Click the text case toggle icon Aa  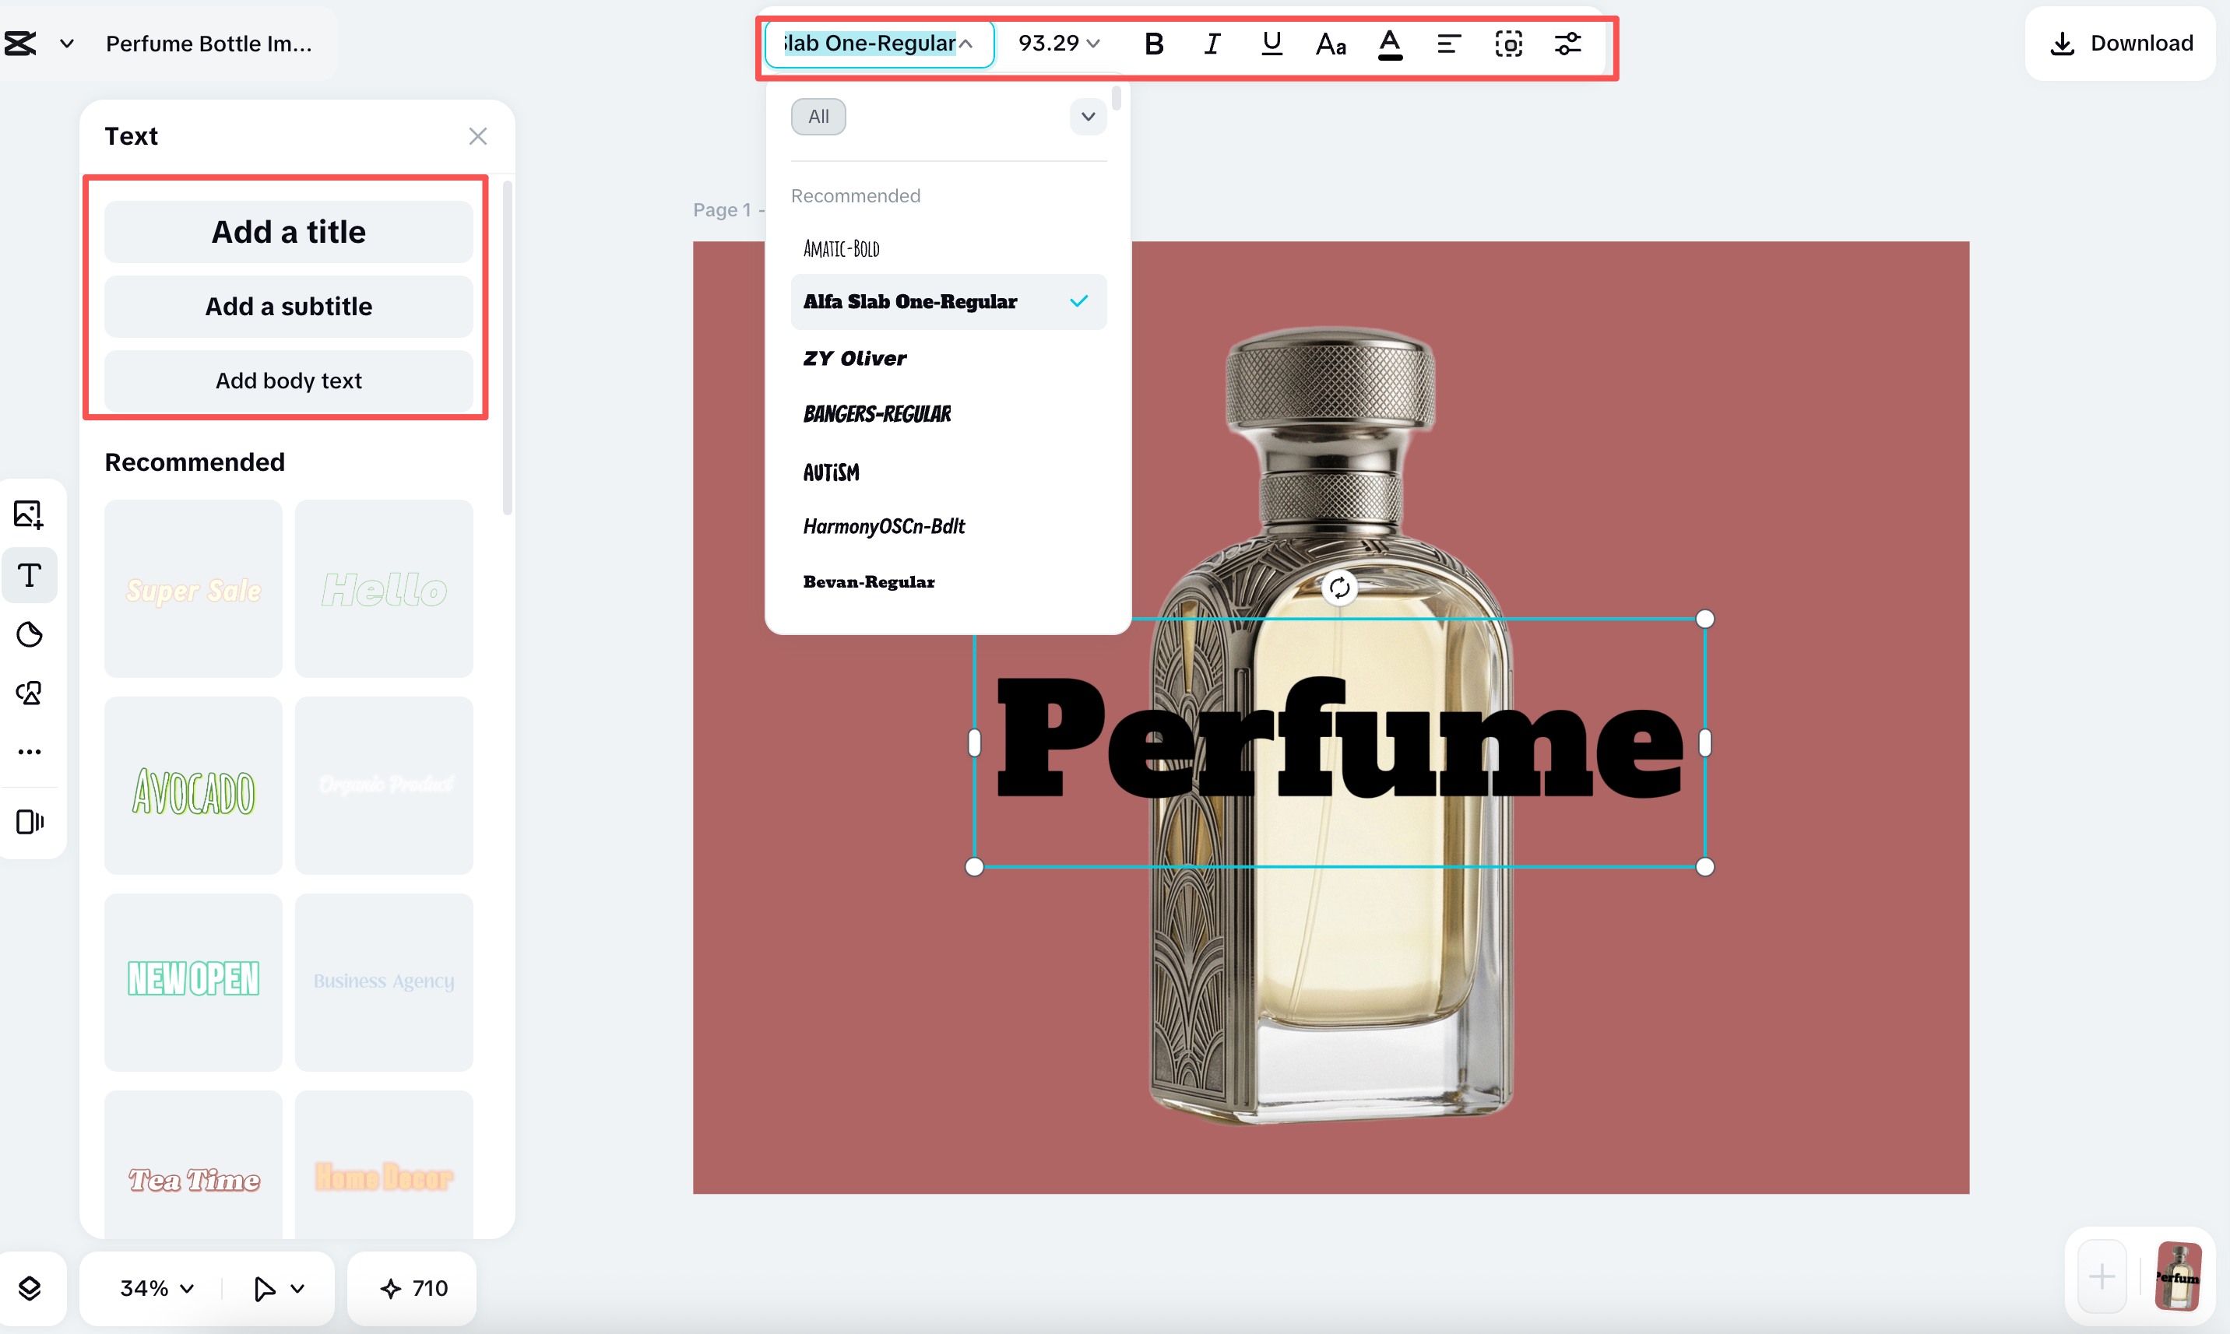coord(1330,43)
